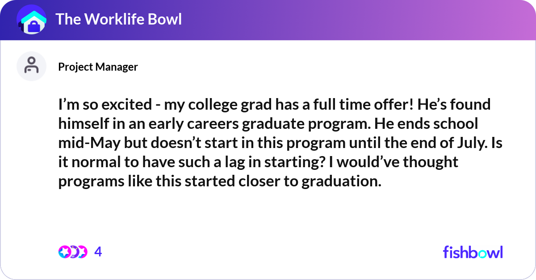Viewport: 536px width, 280px height.
Task: Open the Project Manager poster options
Action: 98,67
